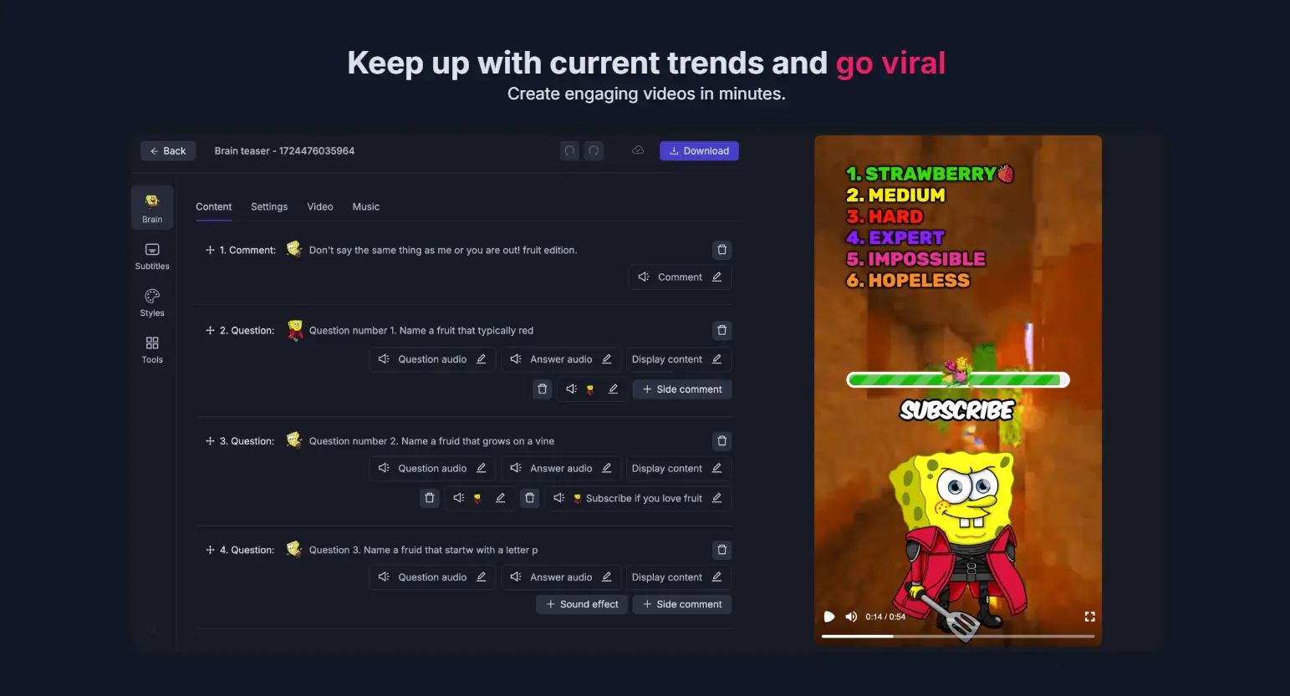Enter fullscreen on the preview video
This screenshot has height=696, width=1290.
tap(1089, 617)
